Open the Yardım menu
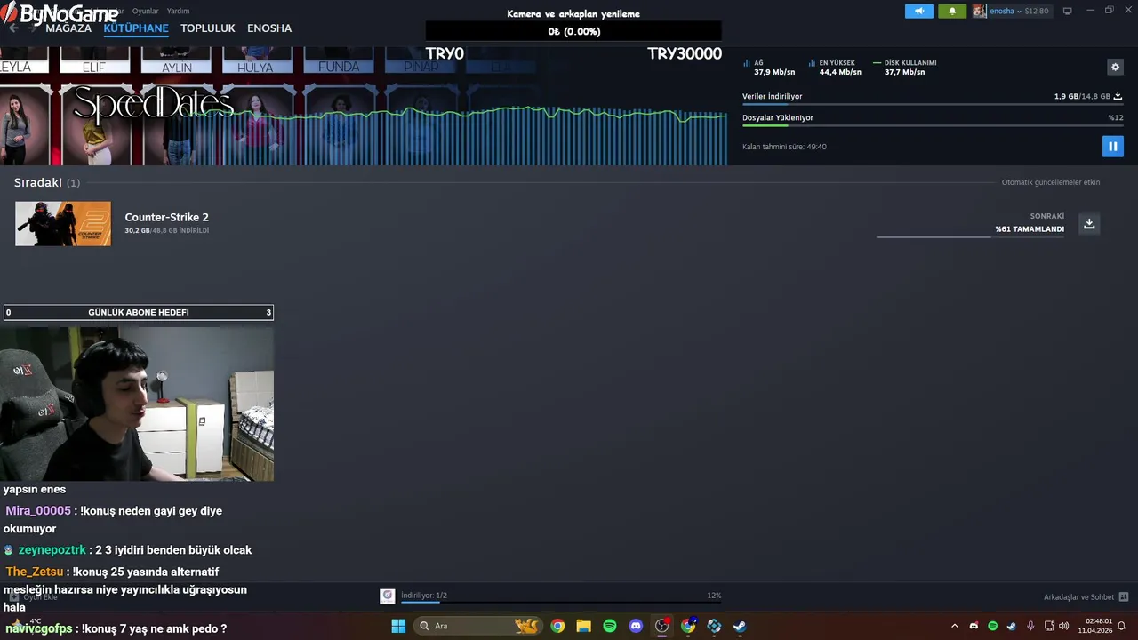 [178, 11]
